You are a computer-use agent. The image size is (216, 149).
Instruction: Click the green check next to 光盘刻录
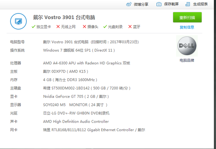click(105, 26)
